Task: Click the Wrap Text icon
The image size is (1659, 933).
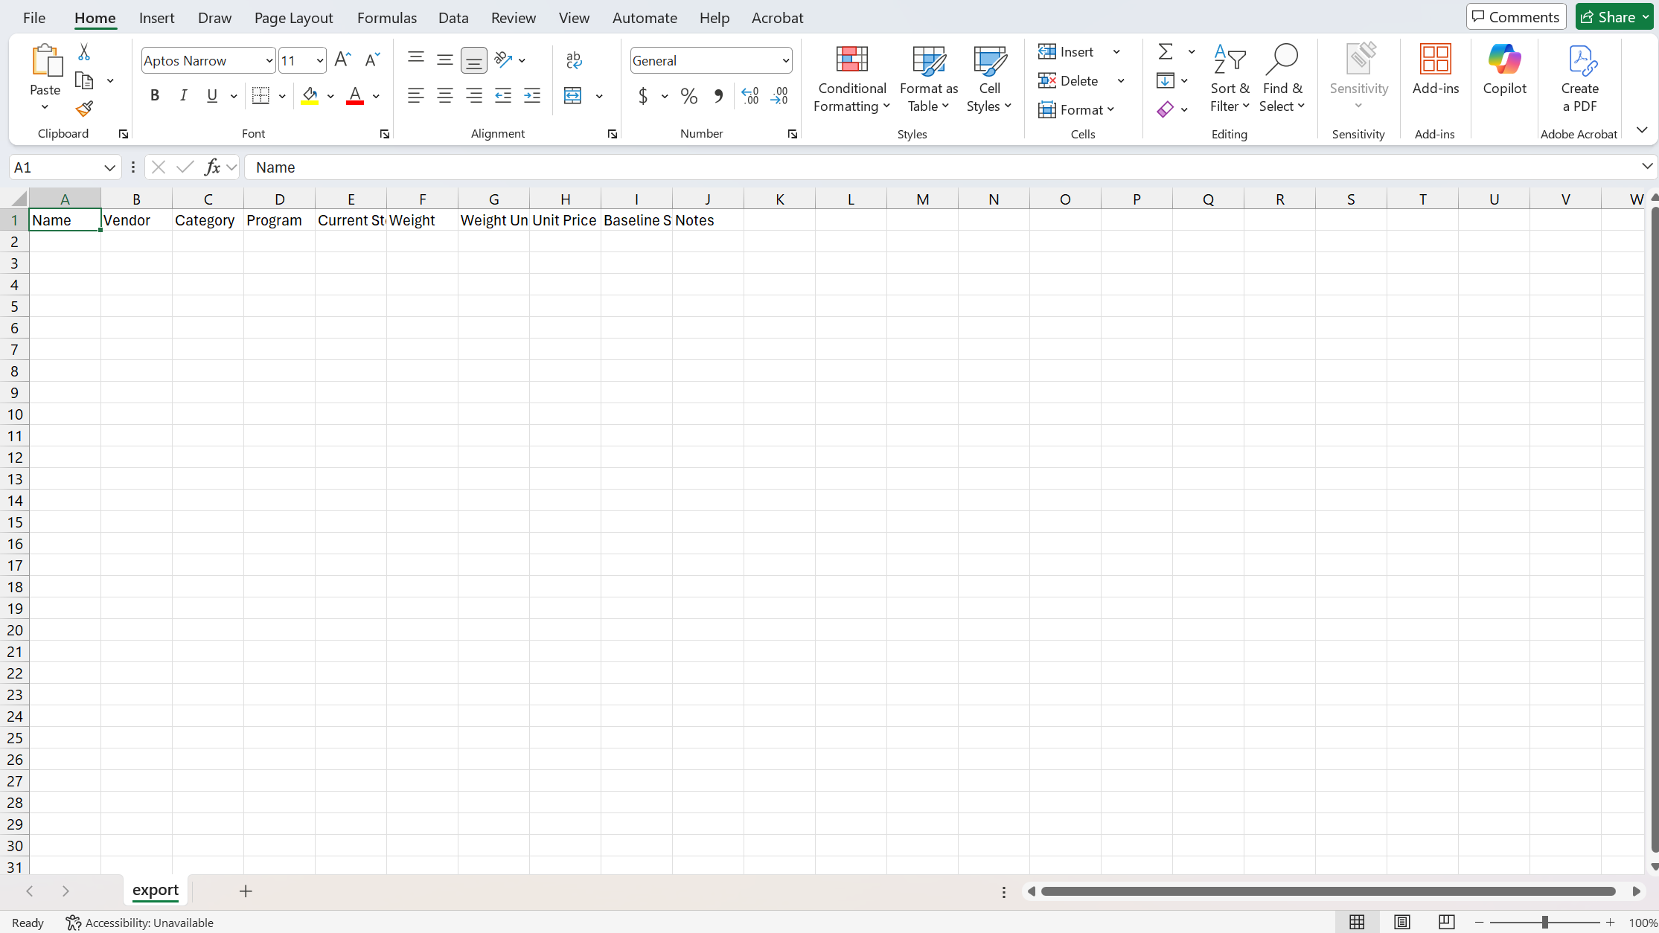Action: point(574,60)
